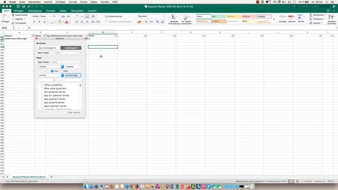Check the apps spanisch lernen checkbox
Screen dimensions: 338x190
tap(42, 106)
